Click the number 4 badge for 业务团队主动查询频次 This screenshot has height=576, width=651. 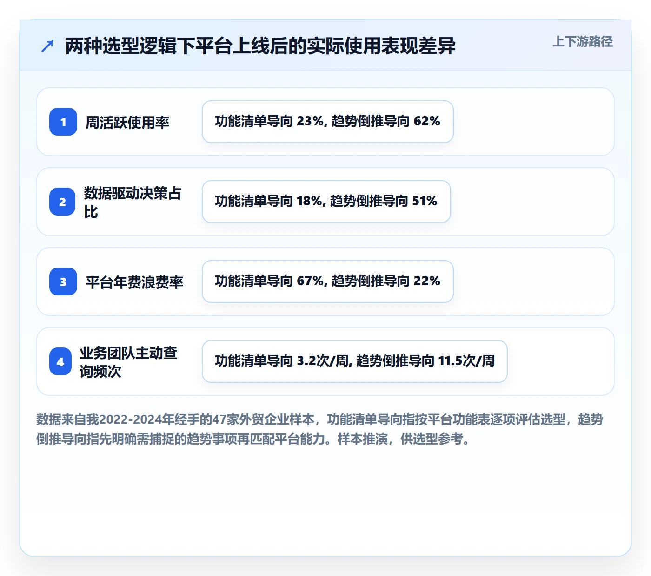tap(60, 361)
